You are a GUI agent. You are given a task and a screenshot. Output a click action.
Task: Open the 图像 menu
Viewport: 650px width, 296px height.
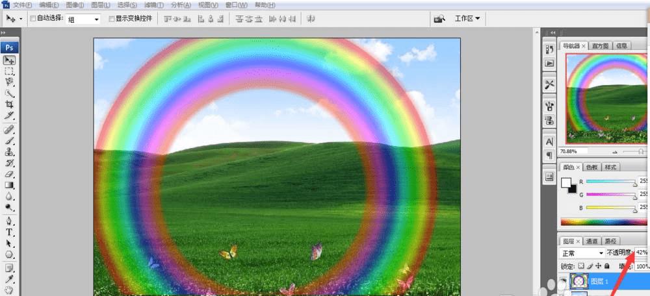74,5
